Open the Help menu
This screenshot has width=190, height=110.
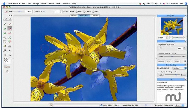(x=74, y=4)
